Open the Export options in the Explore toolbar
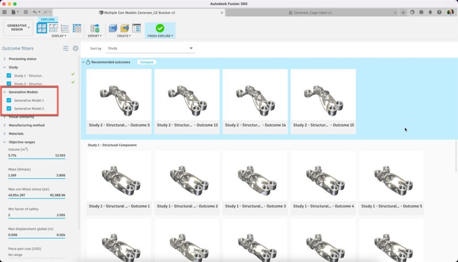Viewport: 458px width, 262px height. (x=94, y=35)
